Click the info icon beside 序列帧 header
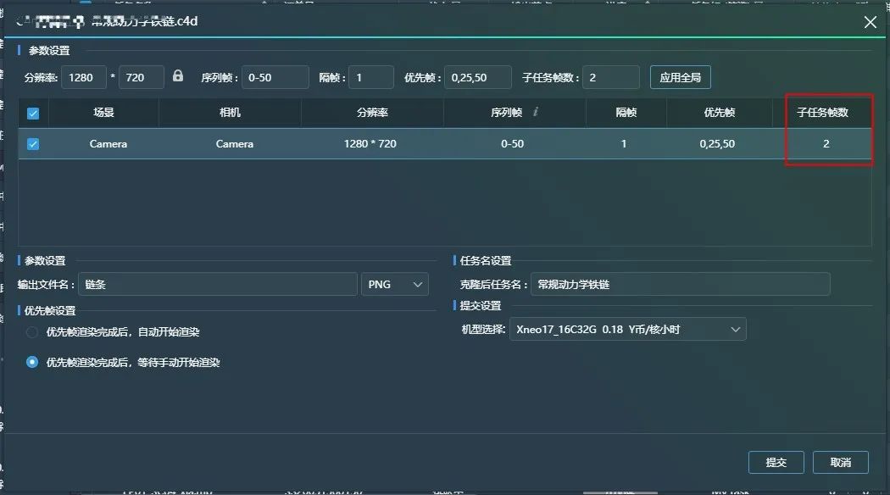Viewport: 890px width, 495px height. click(536, 112)
